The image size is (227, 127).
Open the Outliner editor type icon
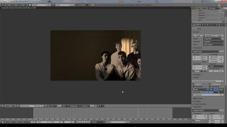click(194, 8)
